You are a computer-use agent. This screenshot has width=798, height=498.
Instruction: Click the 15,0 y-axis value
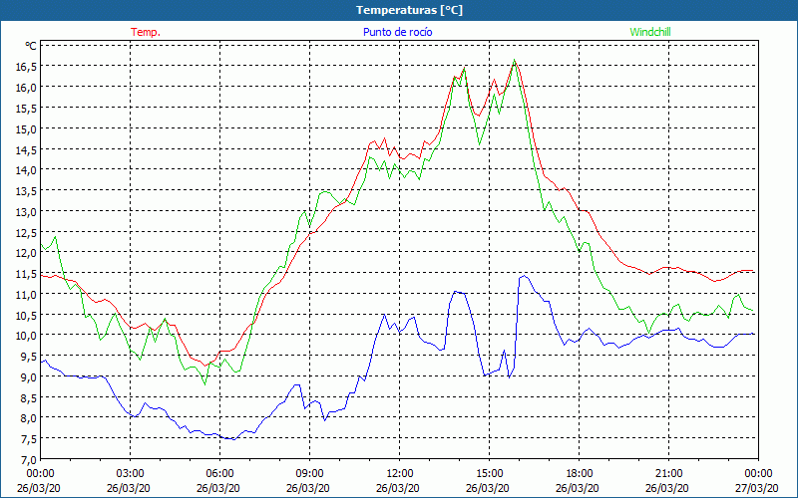click(x=26, y=129)
